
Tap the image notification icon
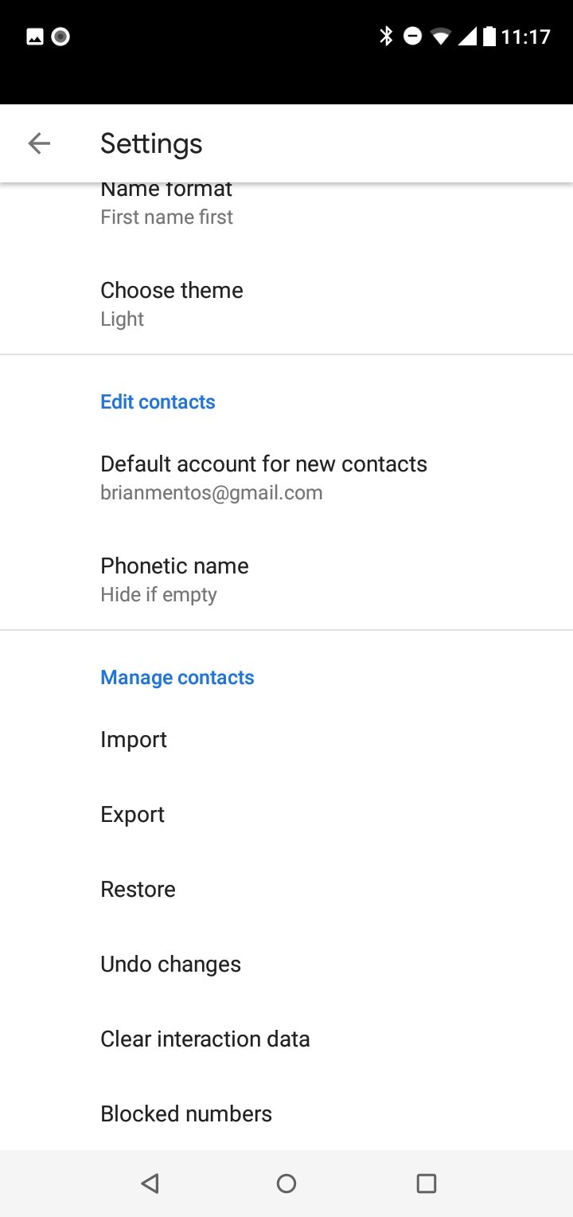35,37
